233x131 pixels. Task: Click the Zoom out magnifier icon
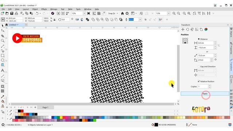tap(179, 13)
